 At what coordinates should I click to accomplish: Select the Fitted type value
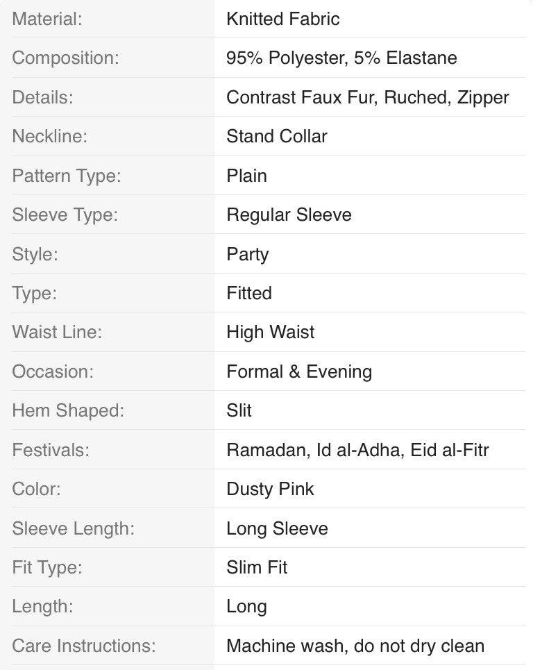[248, 293]
